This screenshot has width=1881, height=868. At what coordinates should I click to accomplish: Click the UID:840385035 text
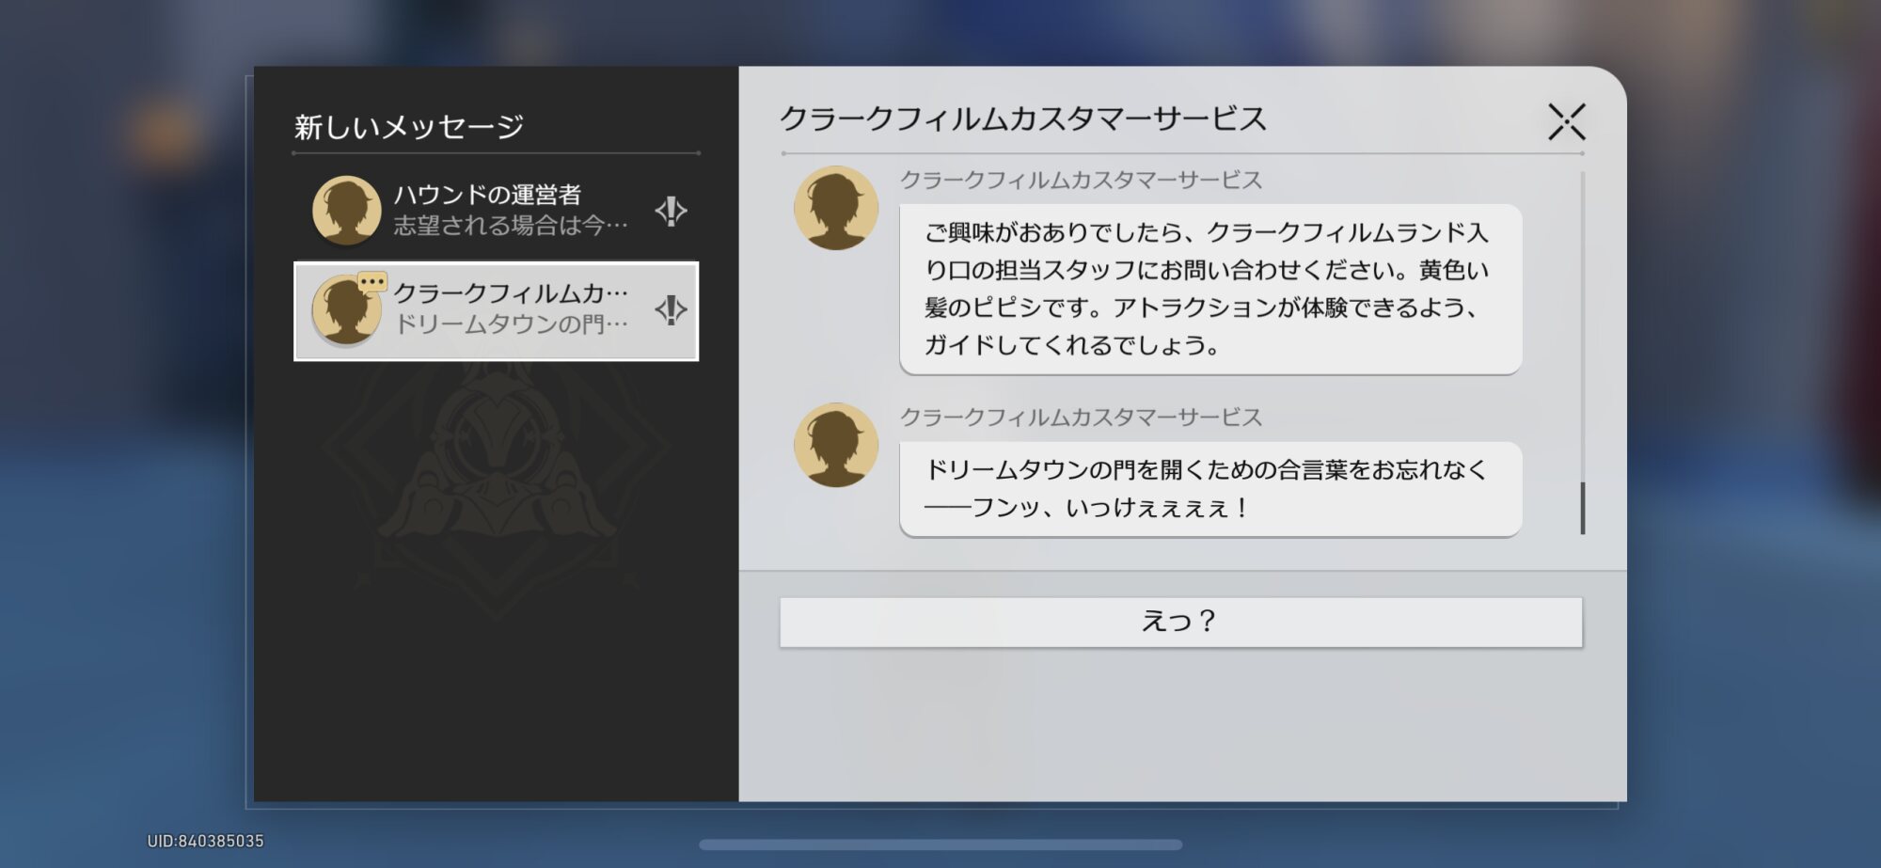tap(205, 841)
